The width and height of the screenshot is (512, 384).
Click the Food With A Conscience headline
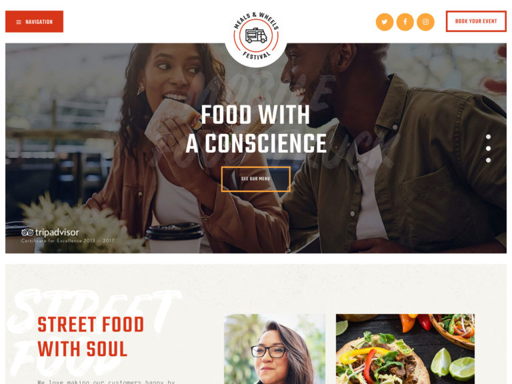coord(256,129)
